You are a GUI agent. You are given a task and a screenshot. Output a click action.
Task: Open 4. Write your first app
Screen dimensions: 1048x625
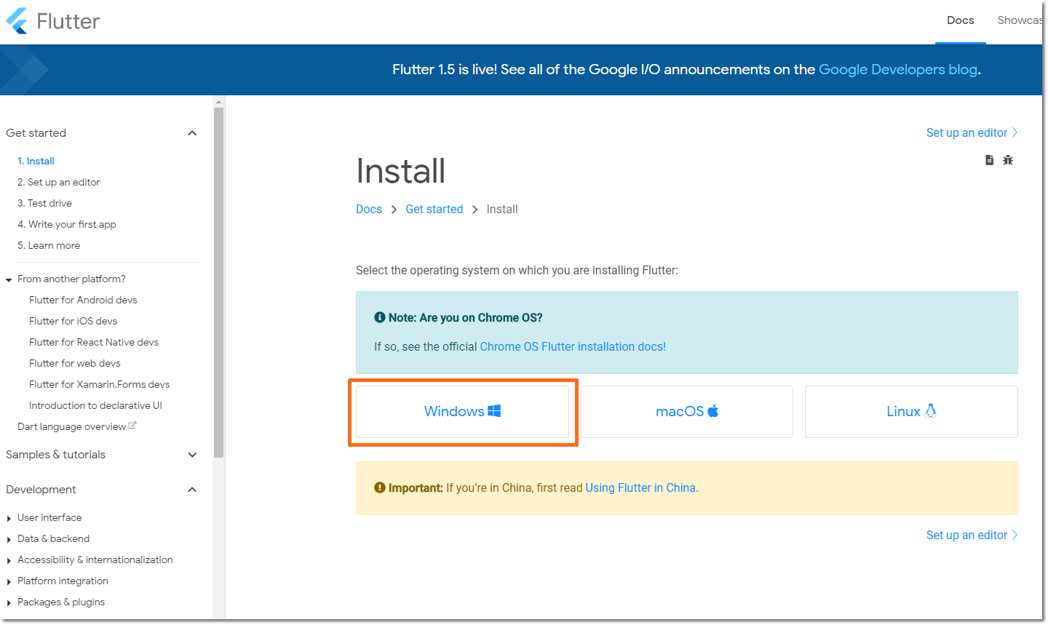coord(67,224)
